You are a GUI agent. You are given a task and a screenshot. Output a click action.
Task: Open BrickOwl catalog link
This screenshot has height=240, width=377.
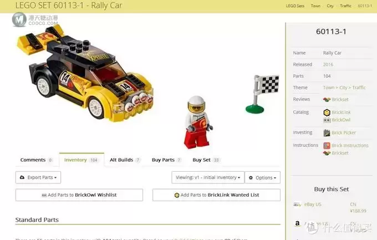pyautogui.click(x=341, y=120)
